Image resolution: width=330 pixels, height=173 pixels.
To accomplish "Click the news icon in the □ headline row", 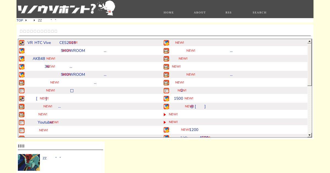I will click(22, 91).
